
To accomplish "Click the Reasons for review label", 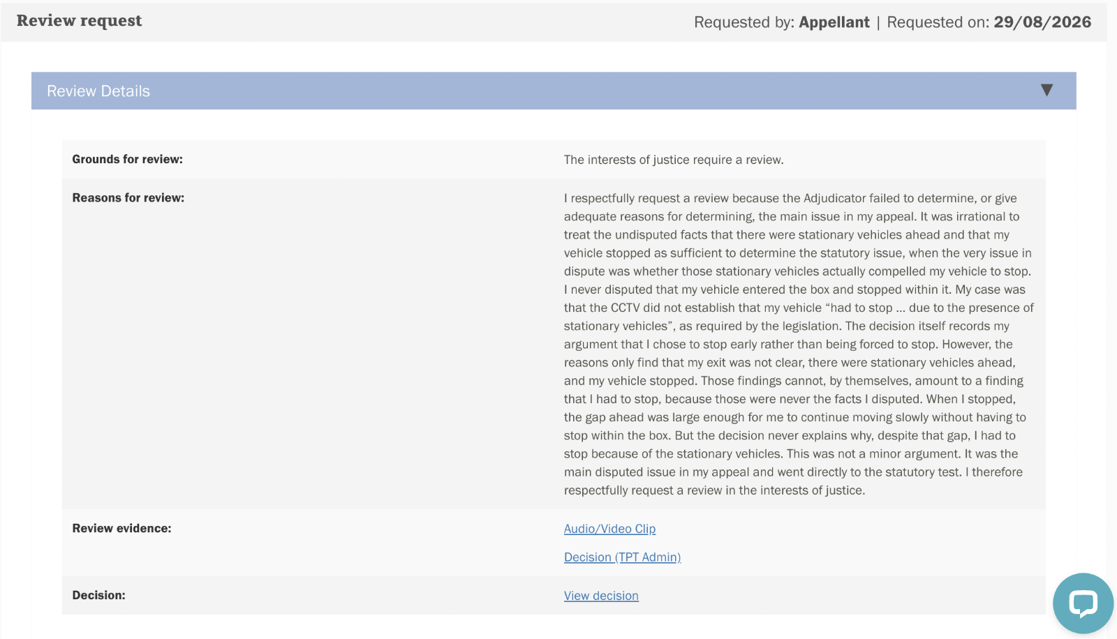I will (x=128, y=198).
